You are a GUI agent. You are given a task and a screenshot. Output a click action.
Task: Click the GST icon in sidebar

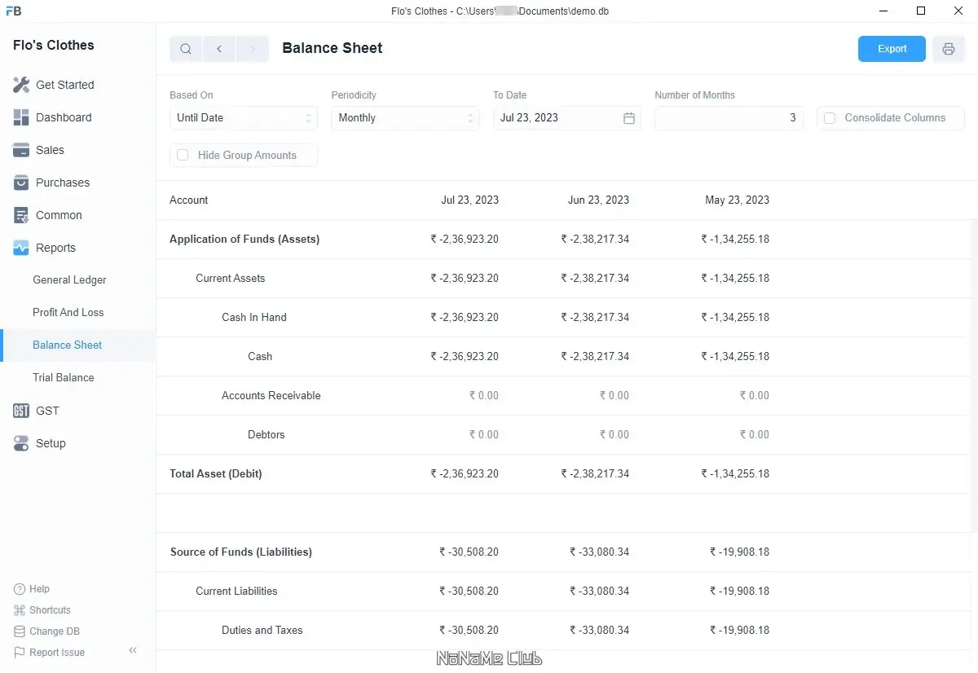[21, 411]
